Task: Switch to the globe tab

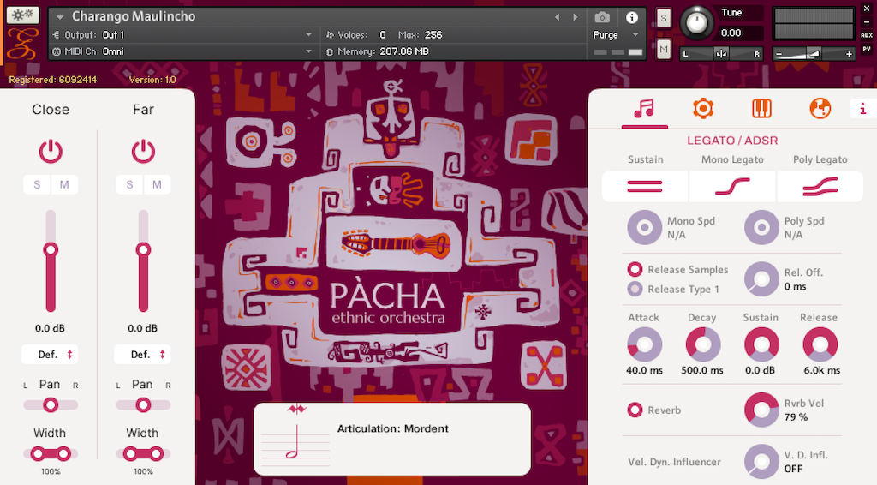Action: tap(820, 109)
